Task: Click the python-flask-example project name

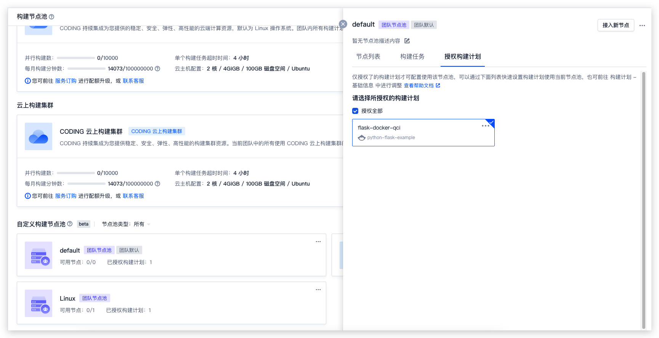Action: click(x=391, y=138)
